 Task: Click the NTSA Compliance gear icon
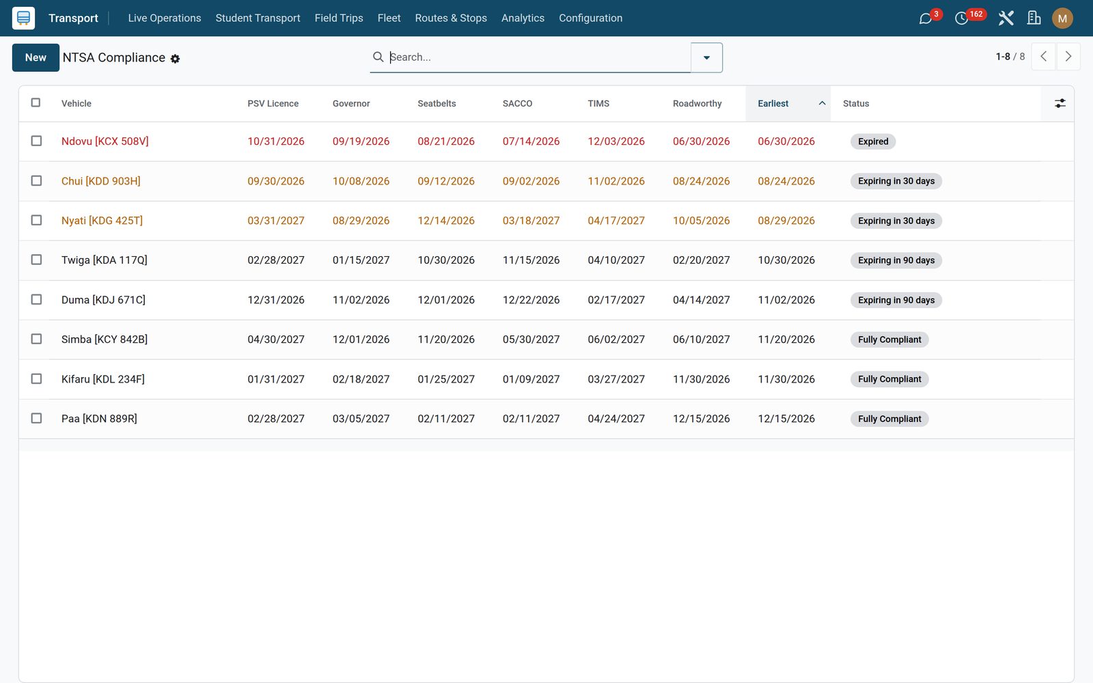175,59
